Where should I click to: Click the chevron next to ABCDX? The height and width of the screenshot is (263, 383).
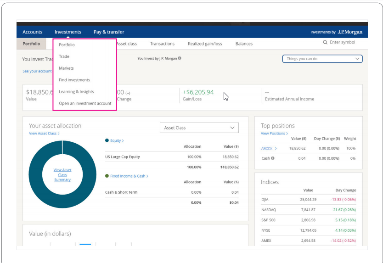pos(276,148)
